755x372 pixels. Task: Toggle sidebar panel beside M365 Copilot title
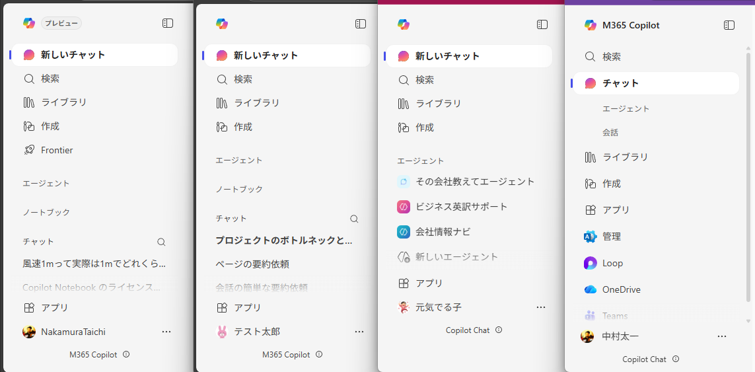[x=729, y=25]
